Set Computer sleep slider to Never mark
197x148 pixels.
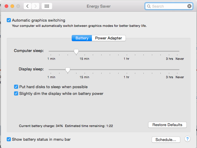pyautogui.click(x=177, y=51)
